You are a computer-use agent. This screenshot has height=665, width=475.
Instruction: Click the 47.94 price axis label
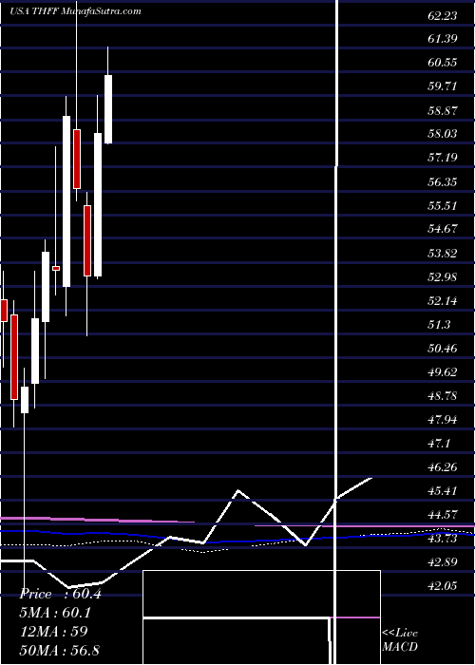point(443,420)
